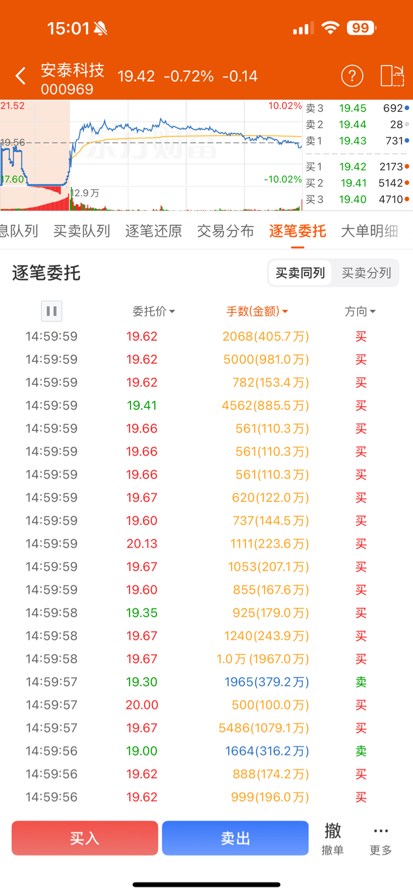The height and width of the screenshot is (895, 413).
Task: Tap the Wi-Fi status icon
Action: (x=330, y=28)
